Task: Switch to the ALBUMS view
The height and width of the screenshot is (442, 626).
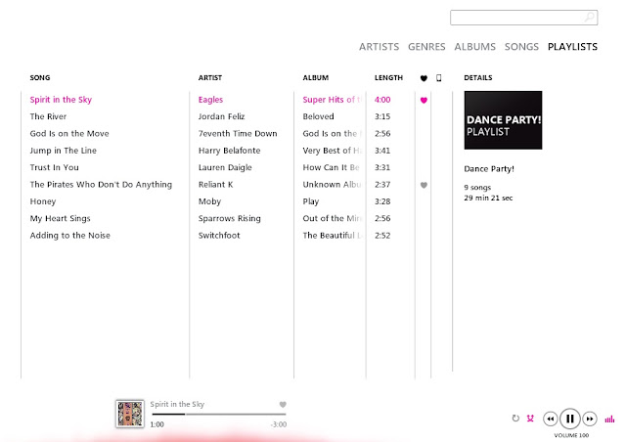Action: point(474,47)
